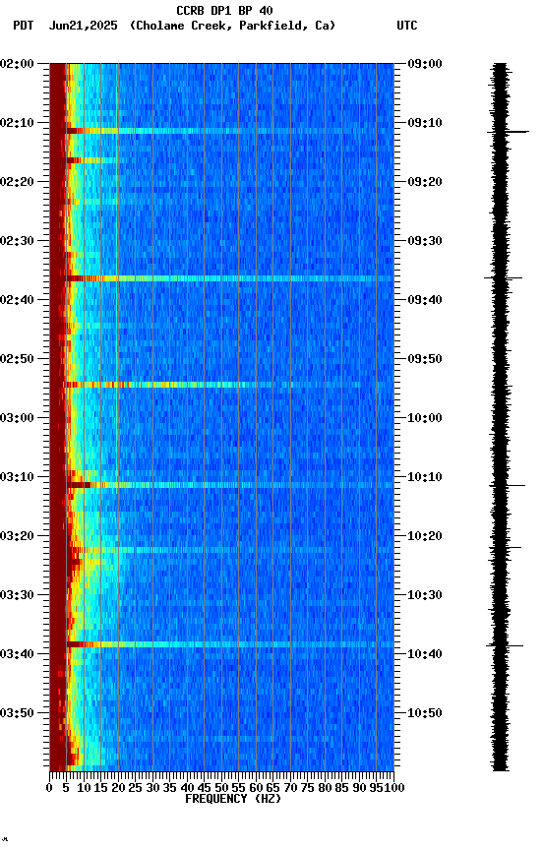Click the '0' frequency axis tick label
This screenshot has width=543, height=850.
(49, 788)
